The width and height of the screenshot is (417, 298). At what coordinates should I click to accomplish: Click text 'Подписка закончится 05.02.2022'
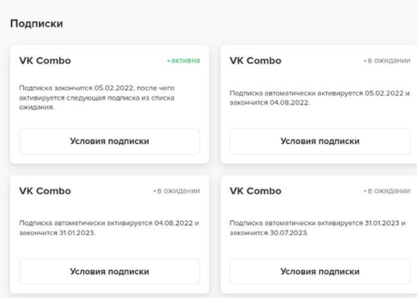point(77,88)
